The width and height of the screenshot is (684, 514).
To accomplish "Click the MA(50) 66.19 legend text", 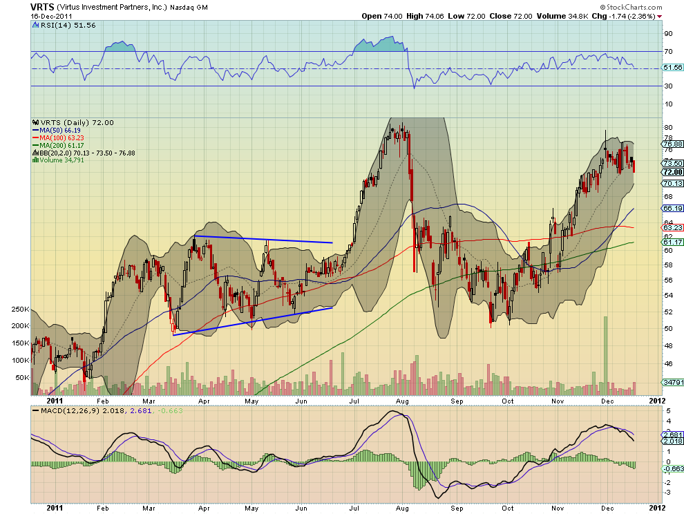I will click(x=60, y=131).
